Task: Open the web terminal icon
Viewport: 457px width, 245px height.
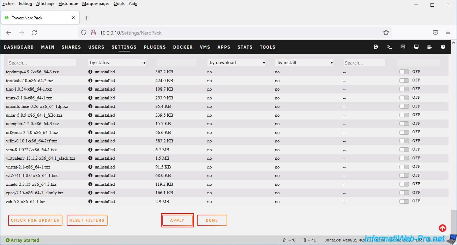Action: tap(390, 47)
